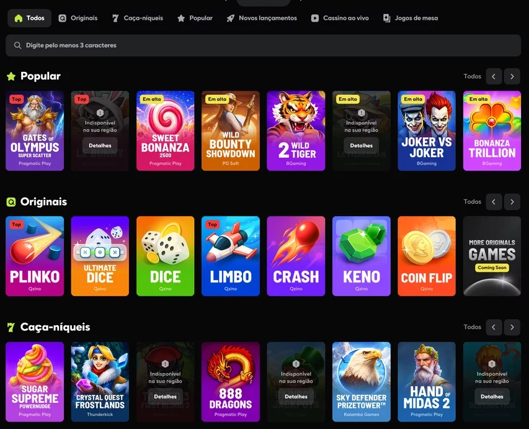This screenshot has width=529, height=429.
Task: Click the game search field
Action: pos(263,45)
